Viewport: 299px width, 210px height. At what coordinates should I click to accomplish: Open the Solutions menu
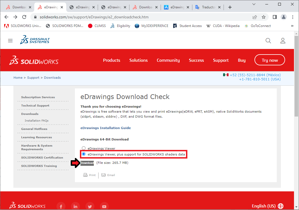click(x=138, y=60)
